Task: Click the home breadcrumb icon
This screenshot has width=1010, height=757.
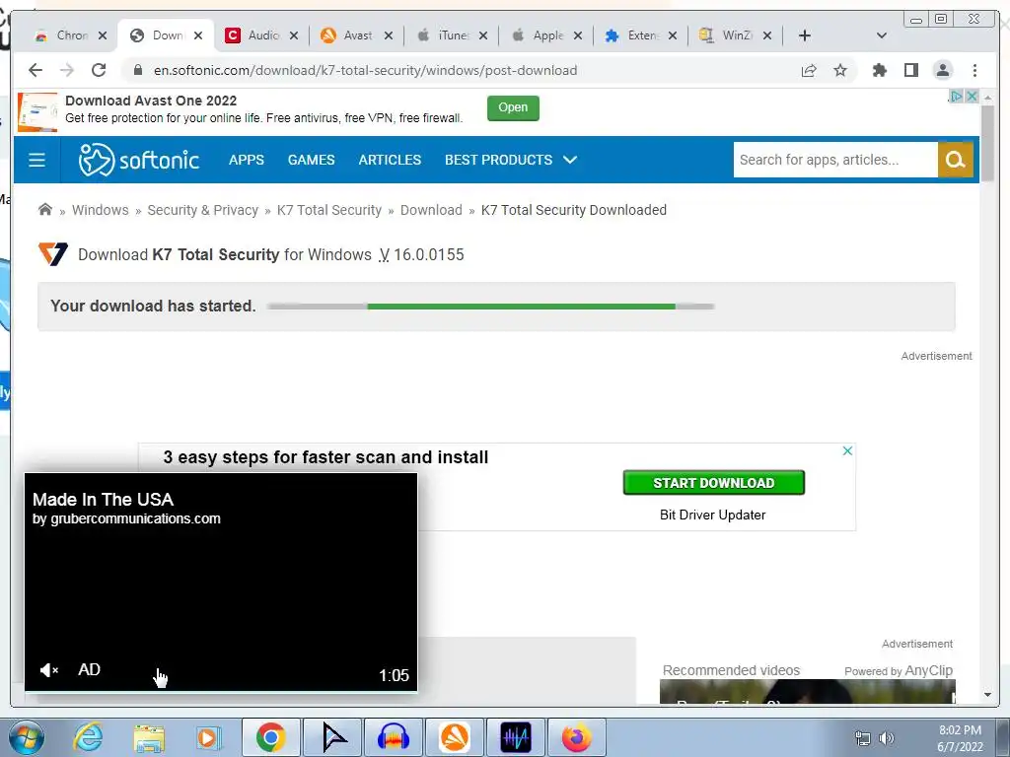Action: tap(45, 209)
